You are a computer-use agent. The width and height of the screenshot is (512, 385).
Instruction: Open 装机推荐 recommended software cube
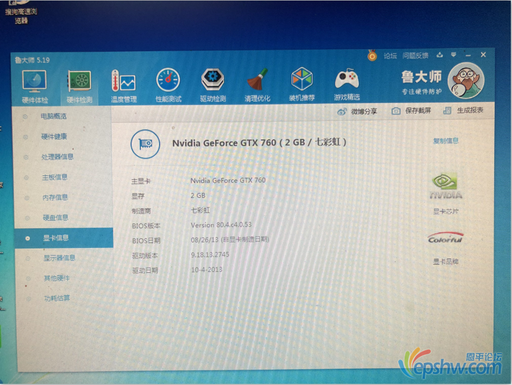point(302,84)
